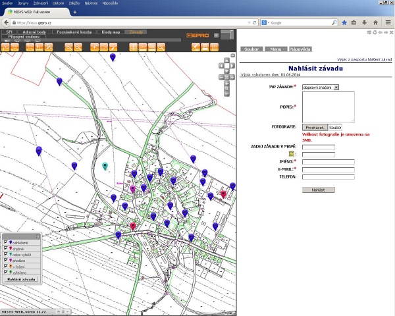The image size is (395, 316).
Task: Click the orange line measuring tool icon
Action: point(113,47)
